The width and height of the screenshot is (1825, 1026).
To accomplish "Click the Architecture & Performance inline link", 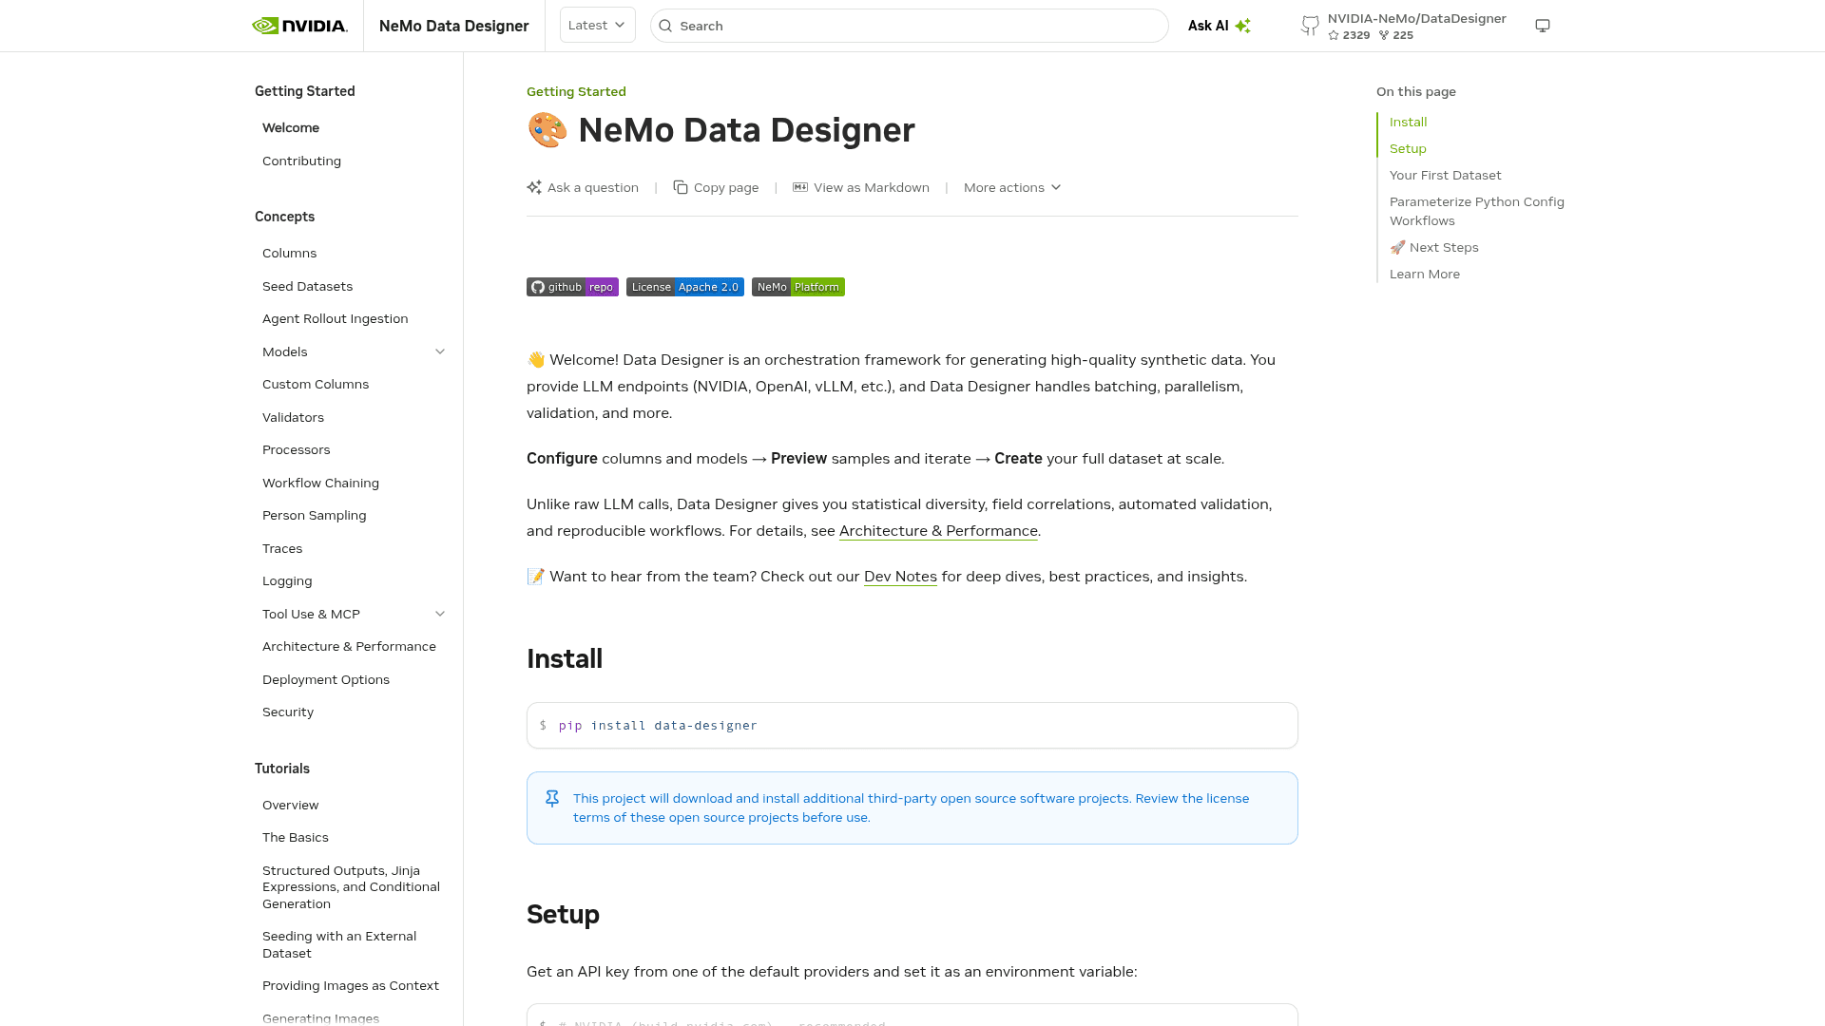I will 938,531.
